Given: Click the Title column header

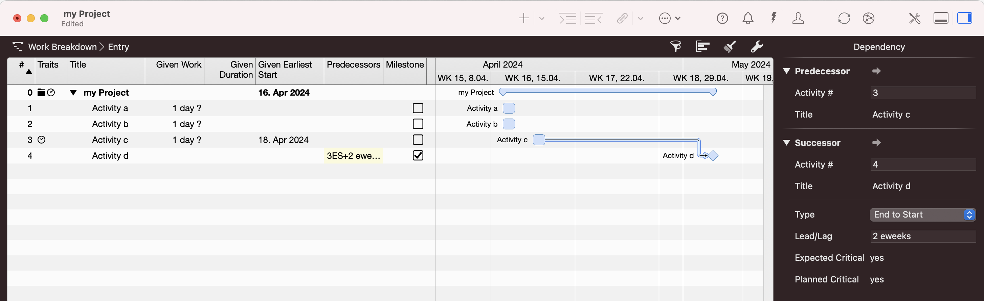Looking at the screenshot, I should tap(106, 71).
